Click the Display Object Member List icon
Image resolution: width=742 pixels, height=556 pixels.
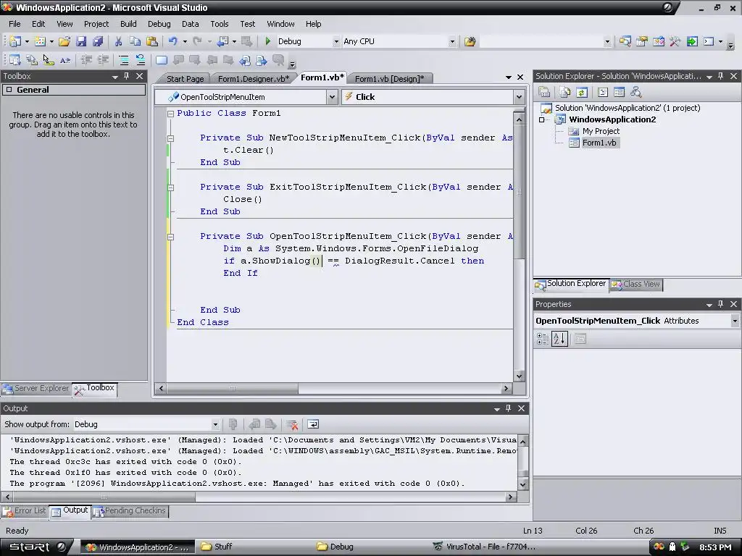pos(15,60)
